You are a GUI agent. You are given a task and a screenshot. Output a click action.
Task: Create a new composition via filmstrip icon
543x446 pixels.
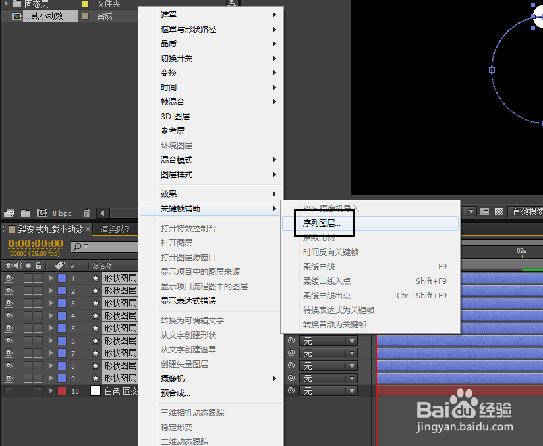pyautogui.click(x=42, y=213)
